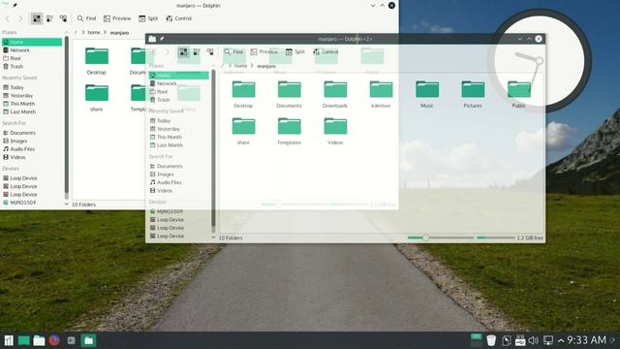The width and height of the screenshot is (620, 349).
Task: Expand root breadcrumb arrow in back window
Action: tap(83, 32)
